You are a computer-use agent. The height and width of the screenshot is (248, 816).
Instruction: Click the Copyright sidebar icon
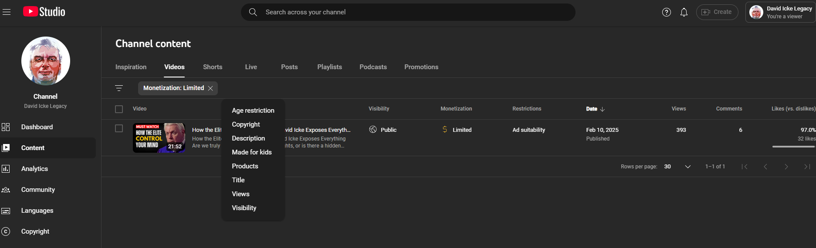click(x=6, y=231)
